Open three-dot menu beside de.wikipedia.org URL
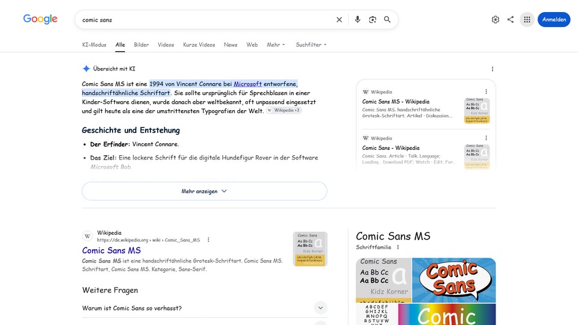Image resolution: width=578 pixels, height=325 pixels. (208, 240)
